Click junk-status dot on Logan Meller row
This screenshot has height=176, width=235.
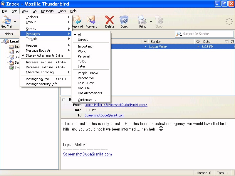198,47
